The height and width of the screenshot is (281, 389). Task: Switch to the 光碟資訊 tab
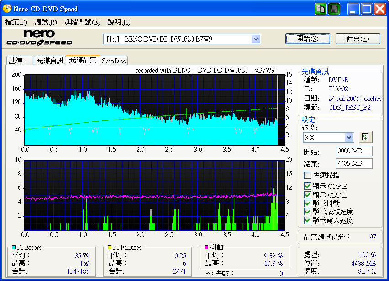pos(50,61)
